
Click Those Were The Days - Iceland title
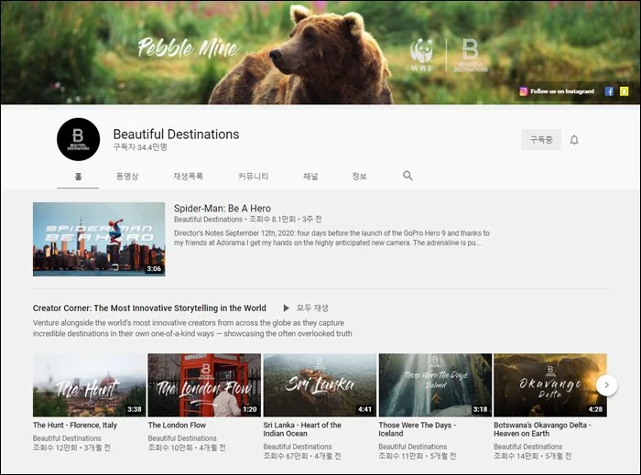coord(417,429)
